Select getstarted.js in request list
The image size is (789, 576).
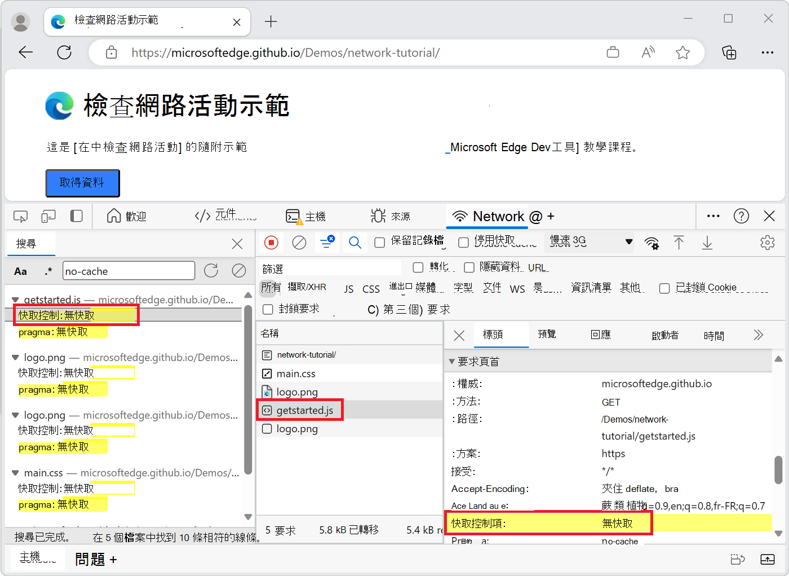pyautogui.click(x=350, y=410)
